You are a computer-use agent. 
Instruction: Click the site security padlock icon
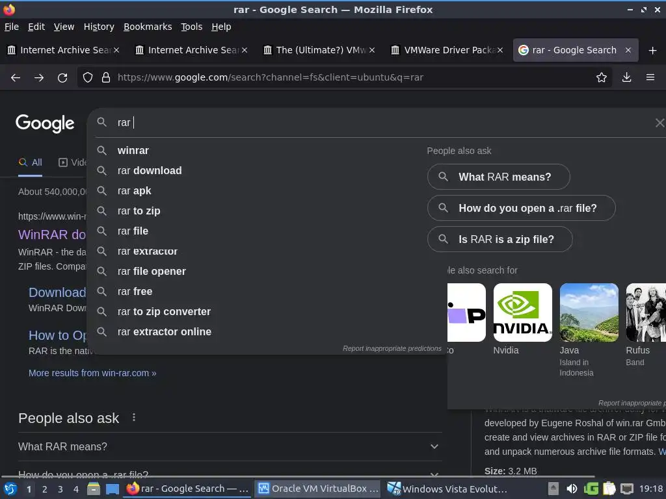pyautogui.click(x=106, y=78)
